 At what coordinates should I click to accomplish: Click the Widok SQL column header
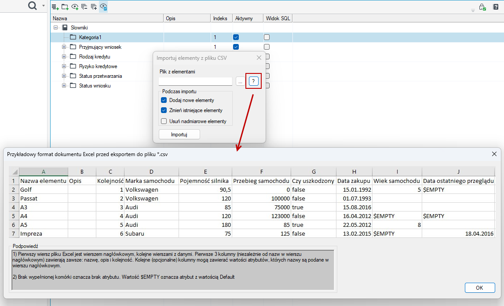click(278, 18)
